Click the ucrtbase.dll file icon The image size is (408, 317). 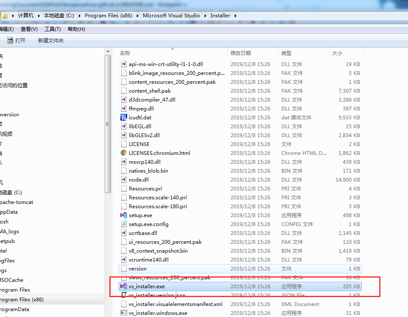click(124, 233)
